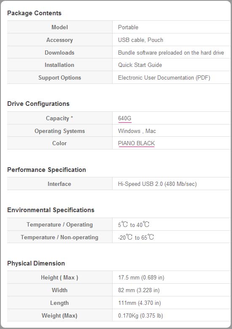Select the USB cable, Pouch value
Image resolution: width=232 pixels, height=329 pixels.
(140, 40)
